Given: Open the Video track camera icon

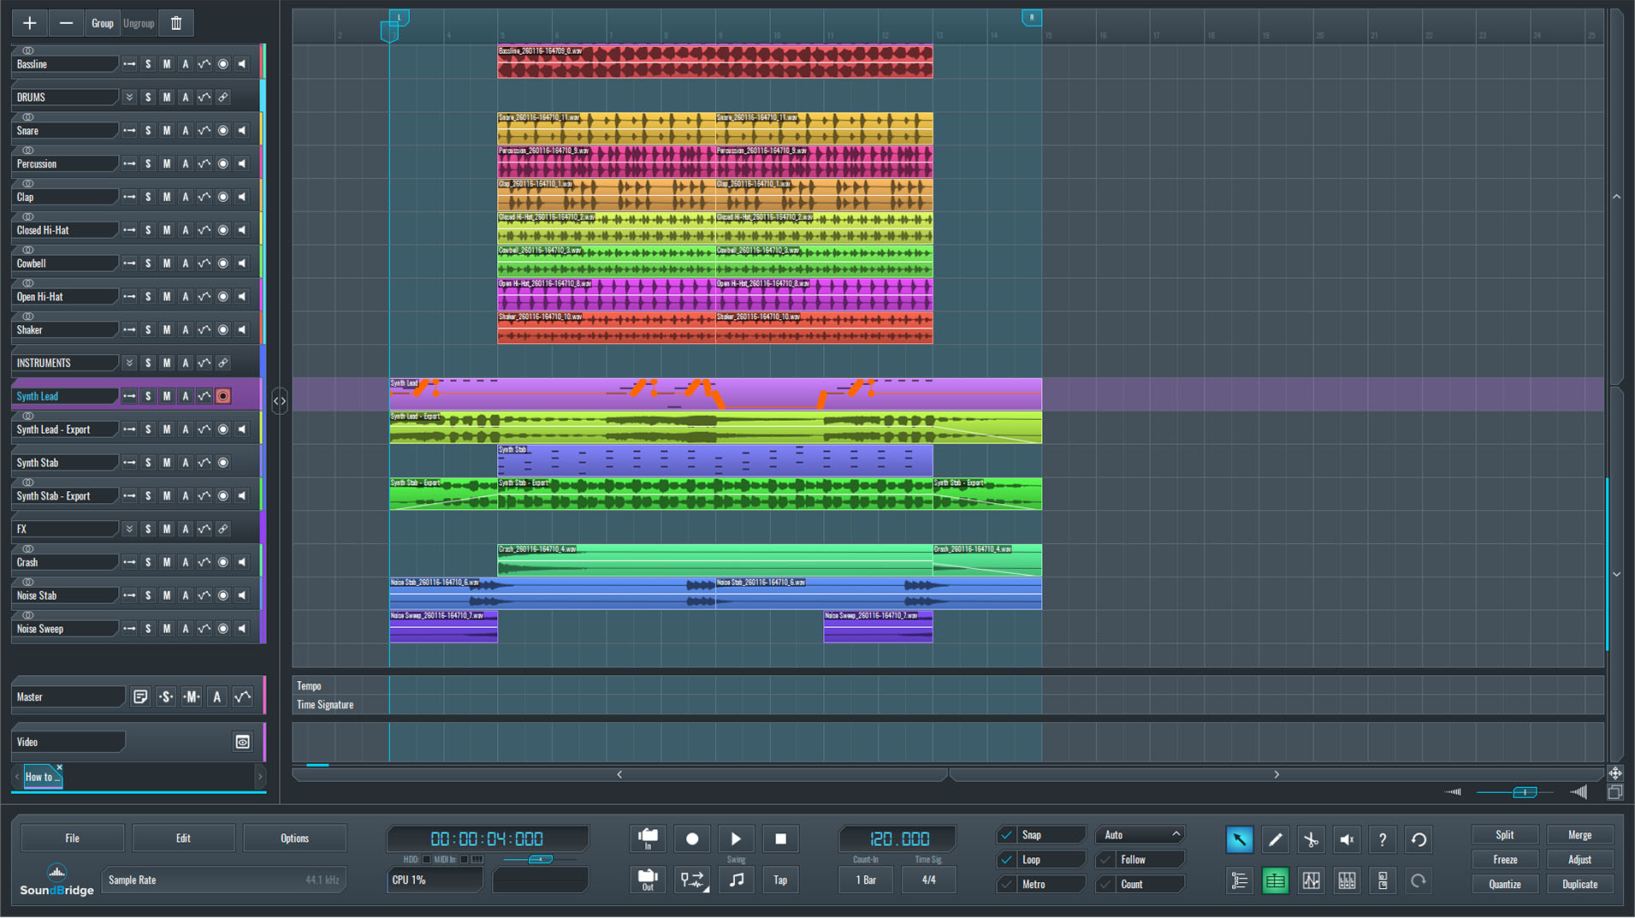Looking at the screenshot, I should [243, 743].
